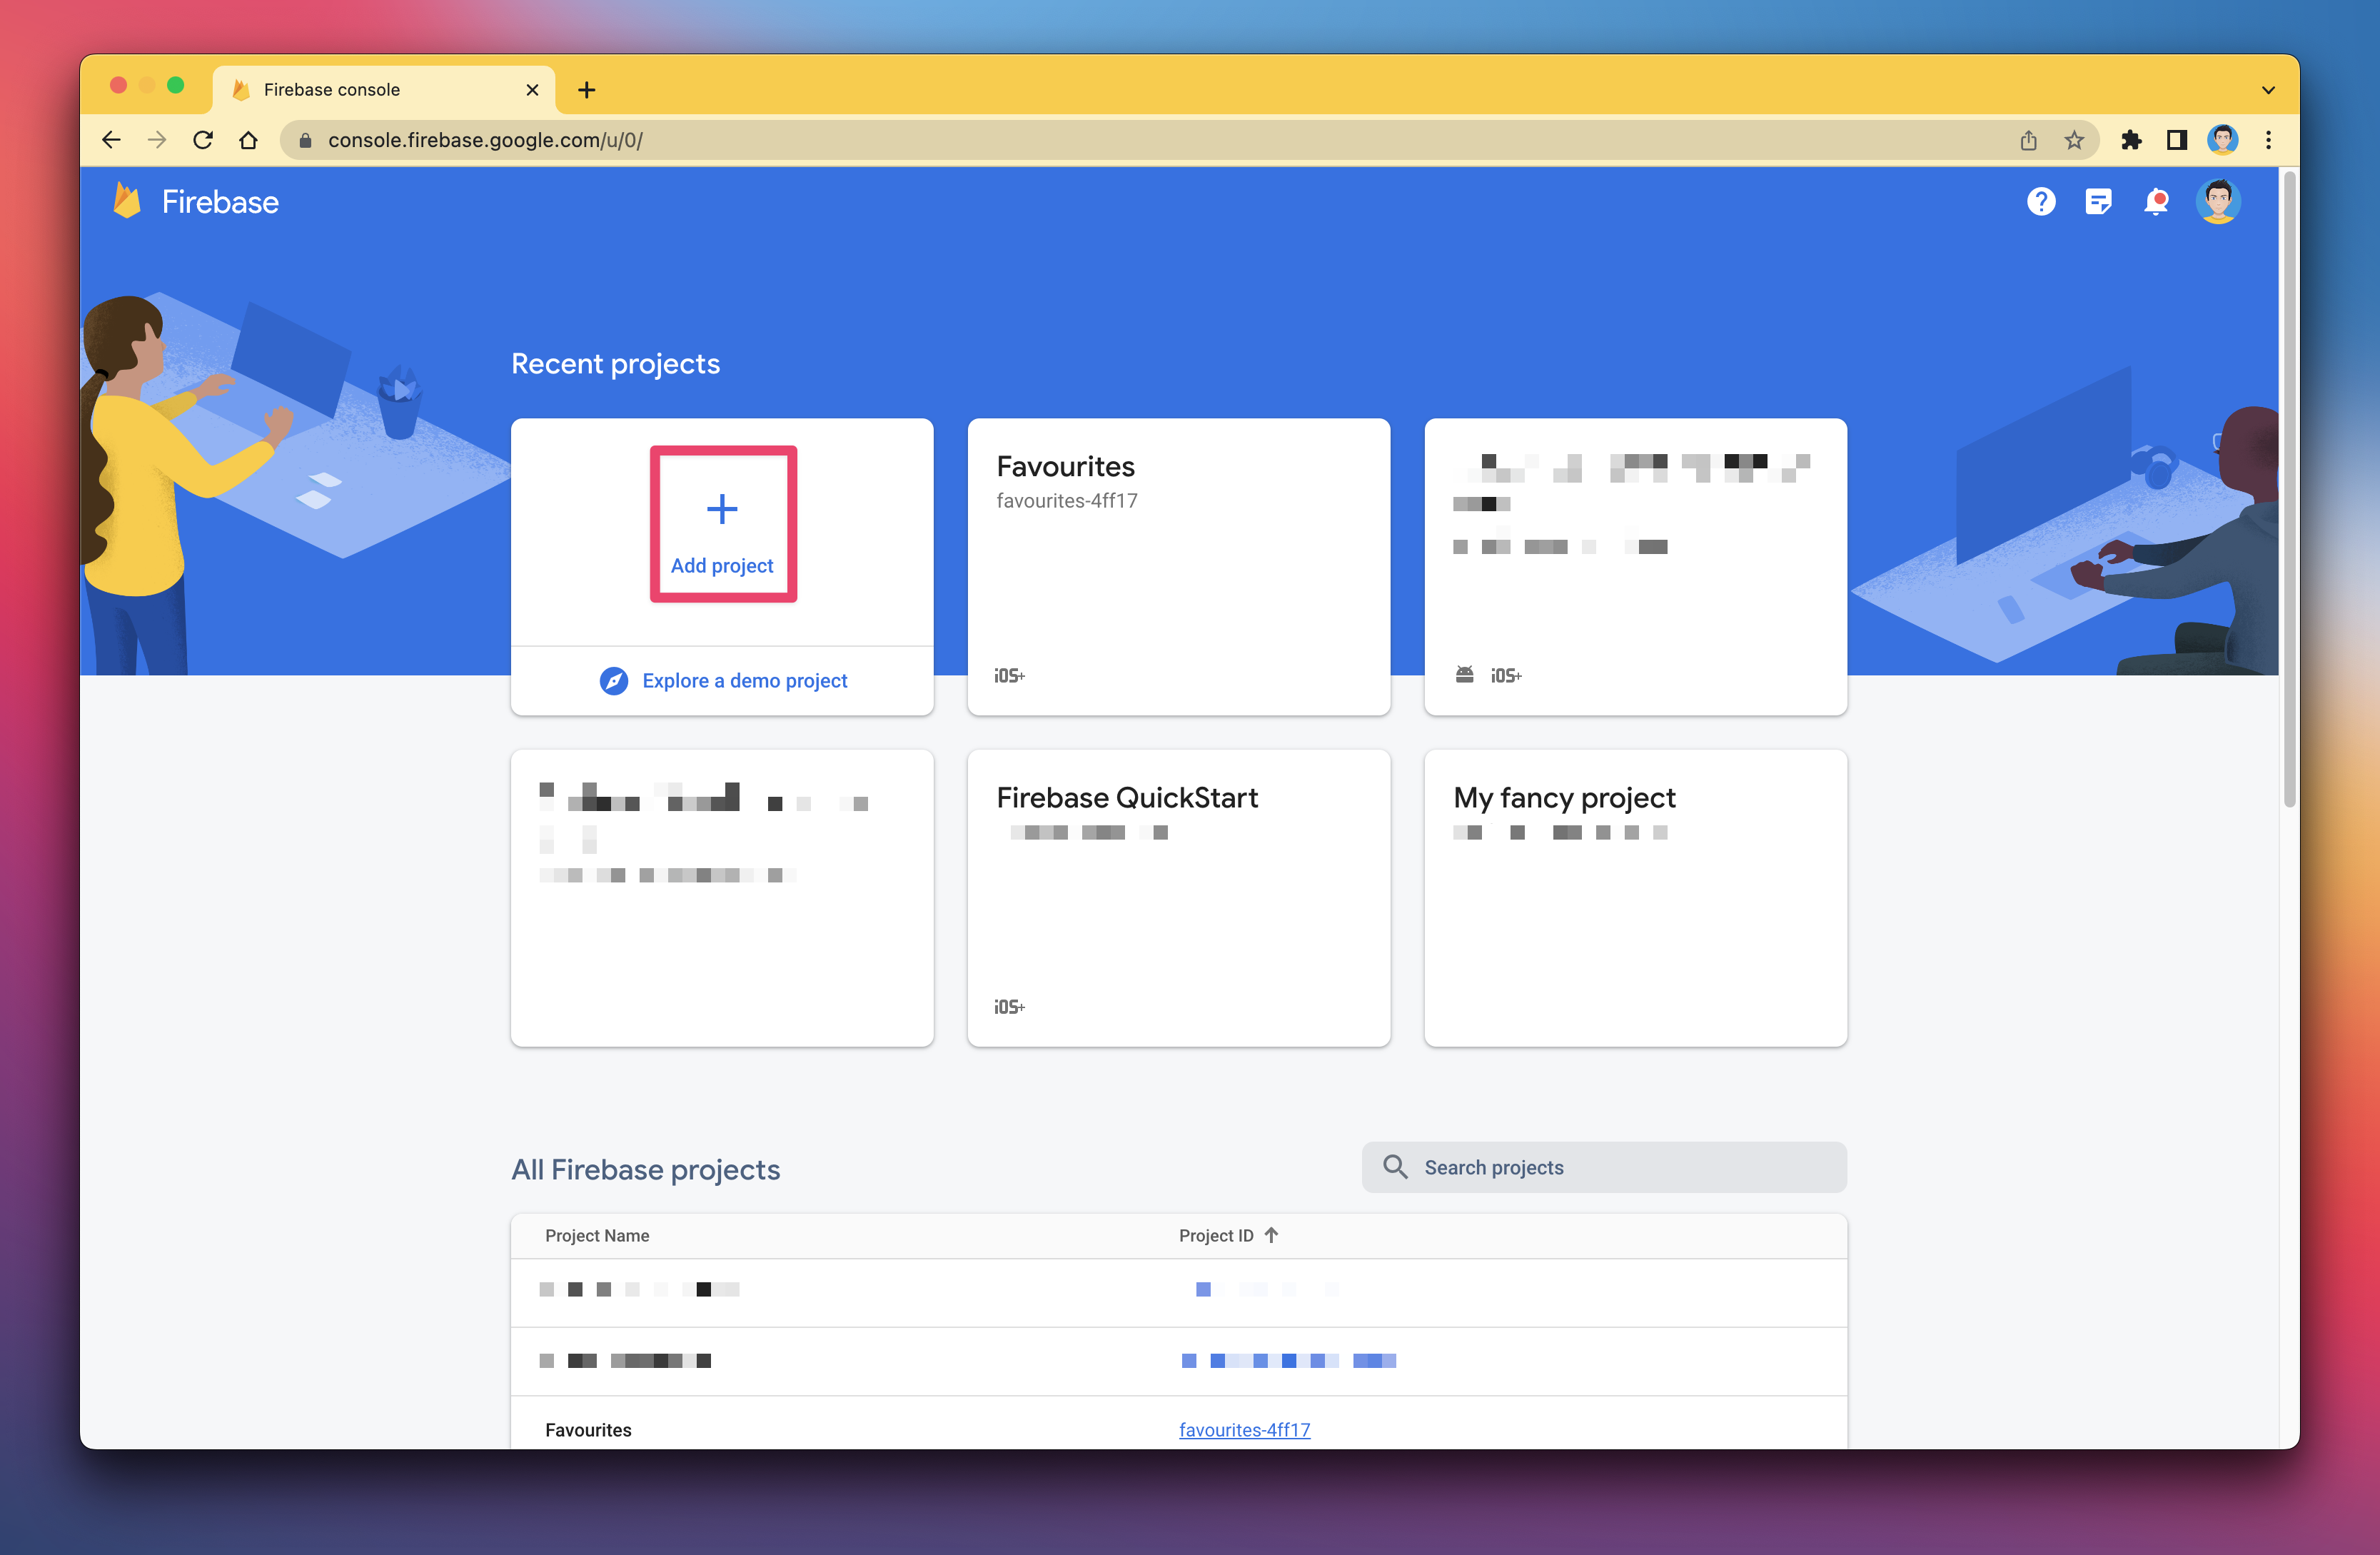Viewport: 2380px width, 1555px height.
Task: Reload the page
Action: tap(203, 140)
